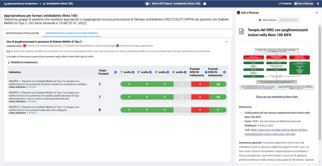Open indicator code A-N10002 link
Screen dimensions: 322x166
[31, 101]
